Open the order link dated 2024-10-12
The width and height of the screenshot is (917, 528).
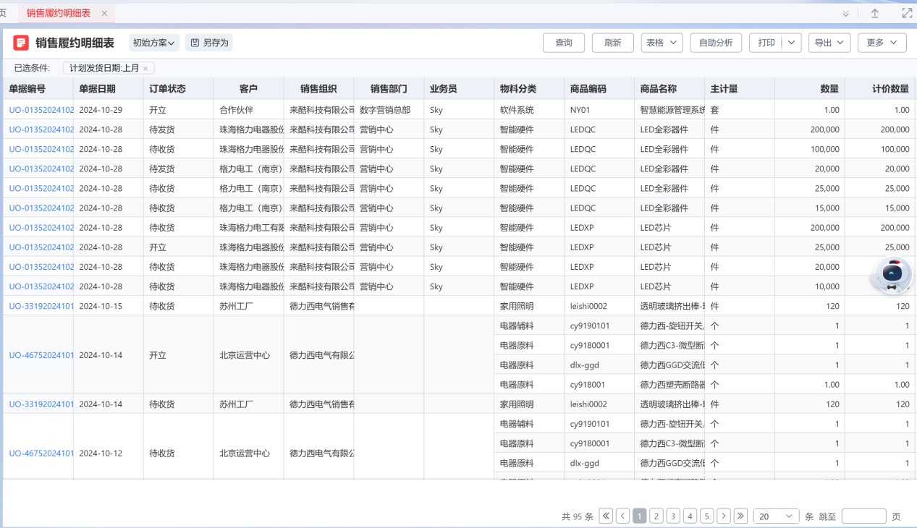pyautogui.click(x=41, y=454)
